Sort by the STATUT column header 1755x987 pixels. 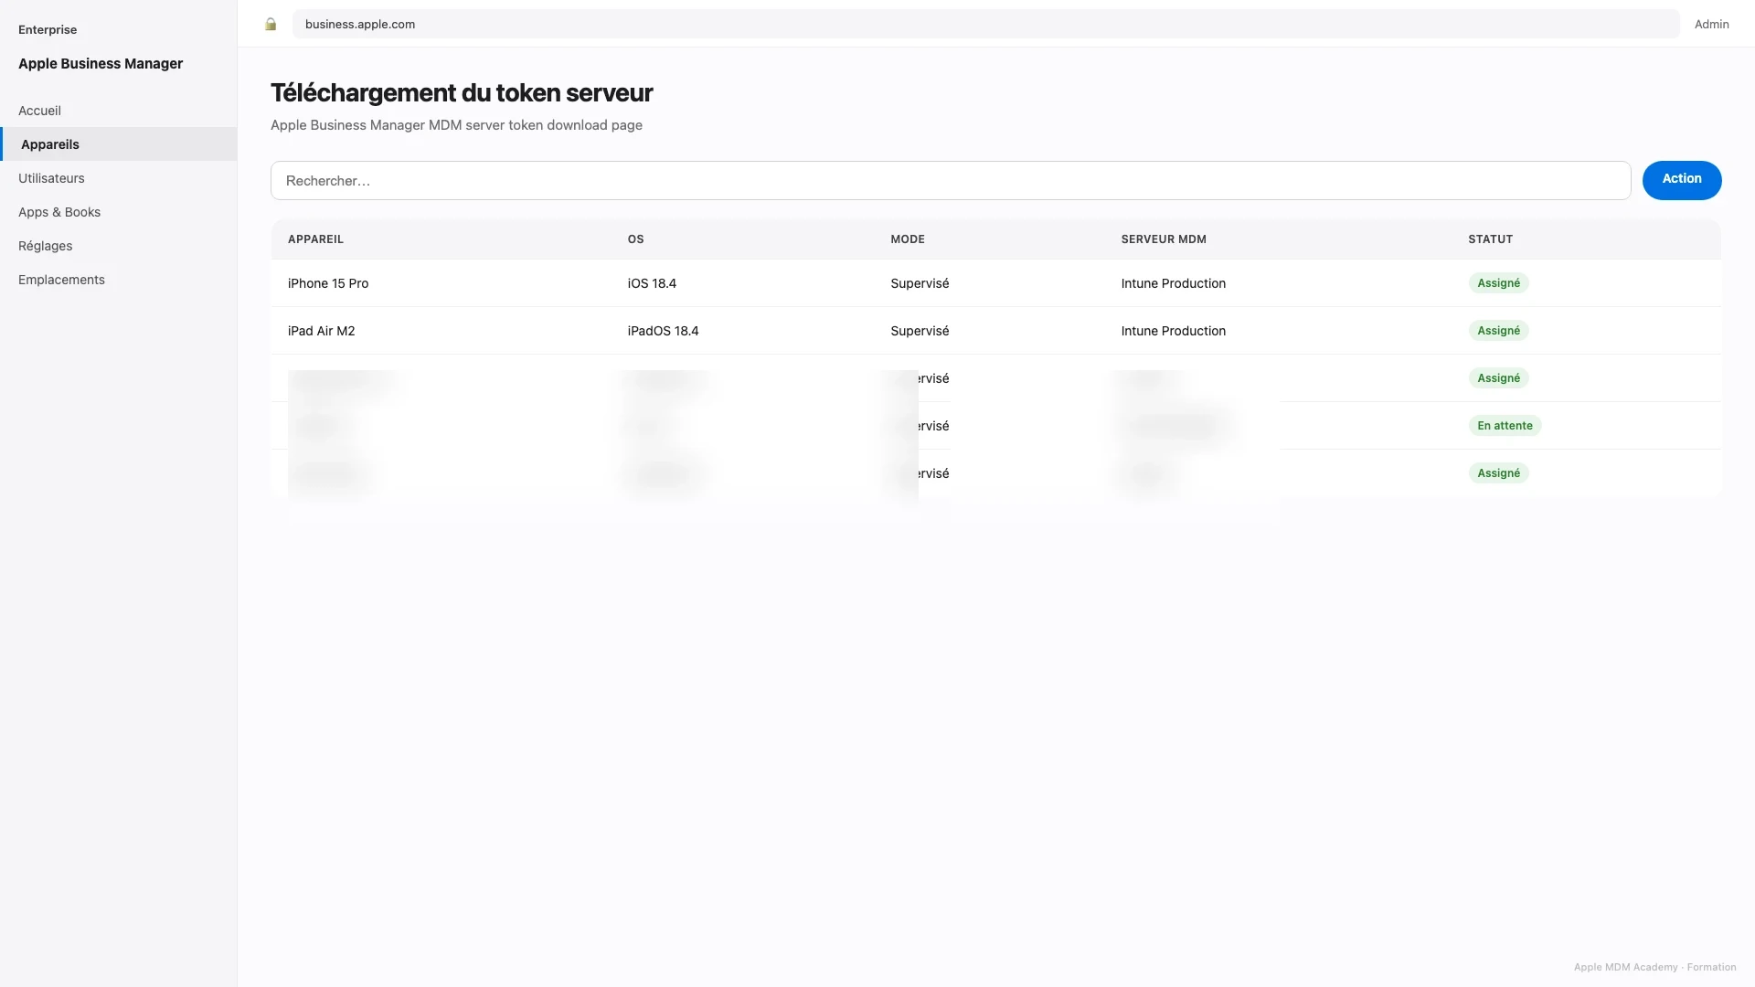tap(1490, 239)
